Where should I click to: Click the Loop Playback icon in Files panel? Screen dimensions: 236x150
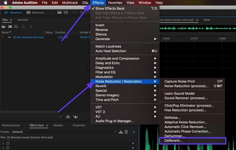click(68, 117)
